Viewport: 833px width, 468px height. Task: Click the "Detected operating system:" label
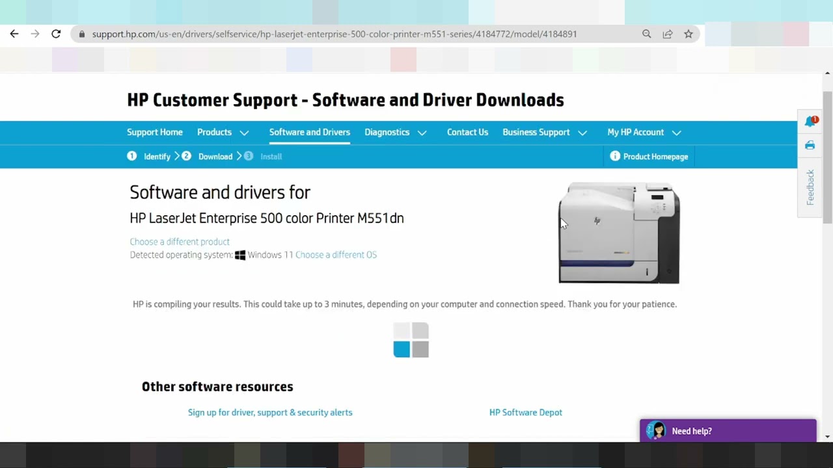[x=181, y=255]
